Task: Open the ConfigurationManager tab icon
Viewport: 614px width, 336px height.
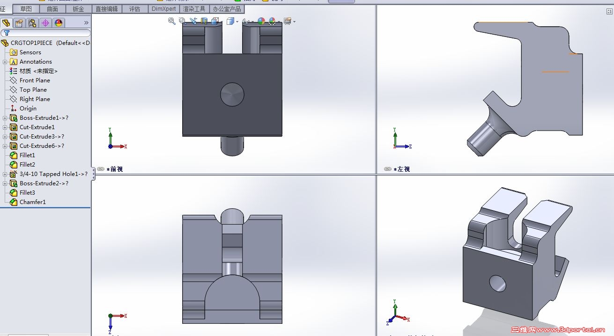Action: click(32, 22)
